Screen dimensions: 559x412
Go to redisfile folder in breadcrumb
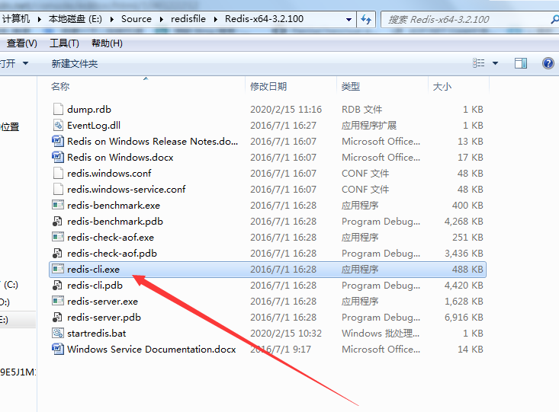coord(188,19)
